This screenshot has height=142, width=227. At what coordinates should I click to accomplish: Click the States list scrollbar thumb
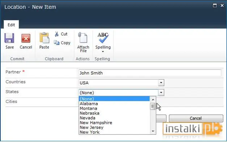(x=153, y=106)
